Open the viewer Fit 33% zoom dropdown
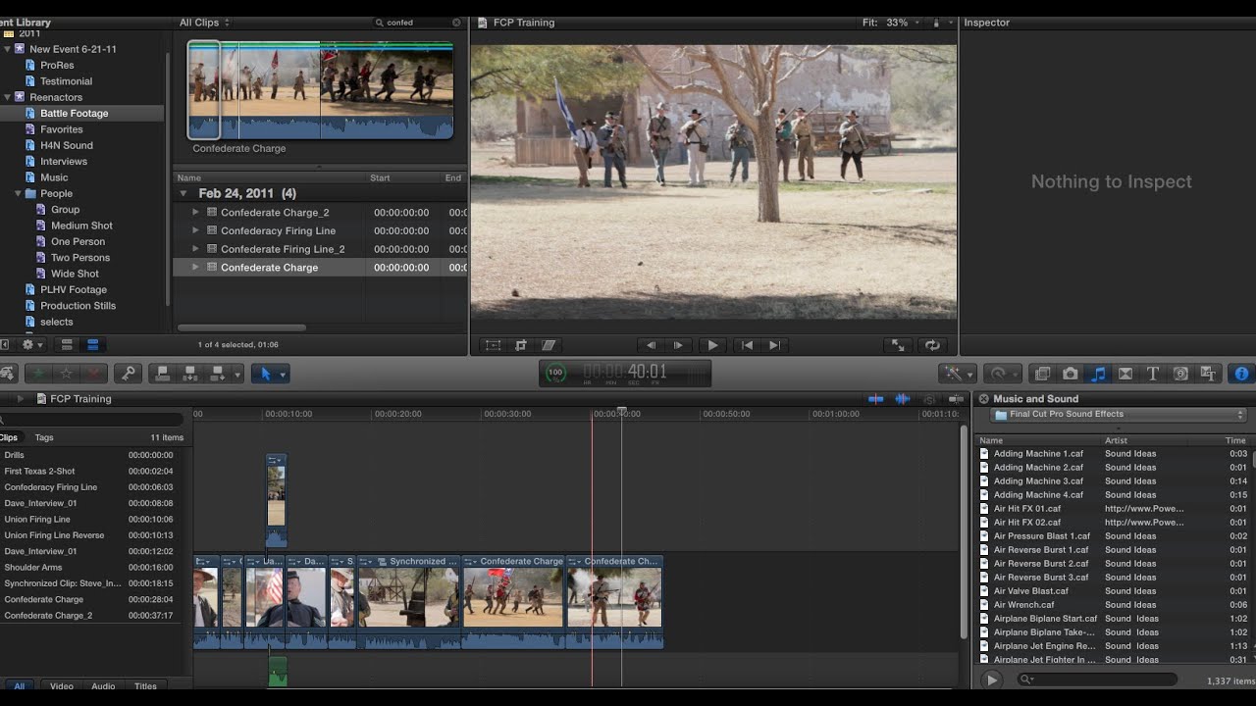1256x706 pixels. click(x=891, y=23)
